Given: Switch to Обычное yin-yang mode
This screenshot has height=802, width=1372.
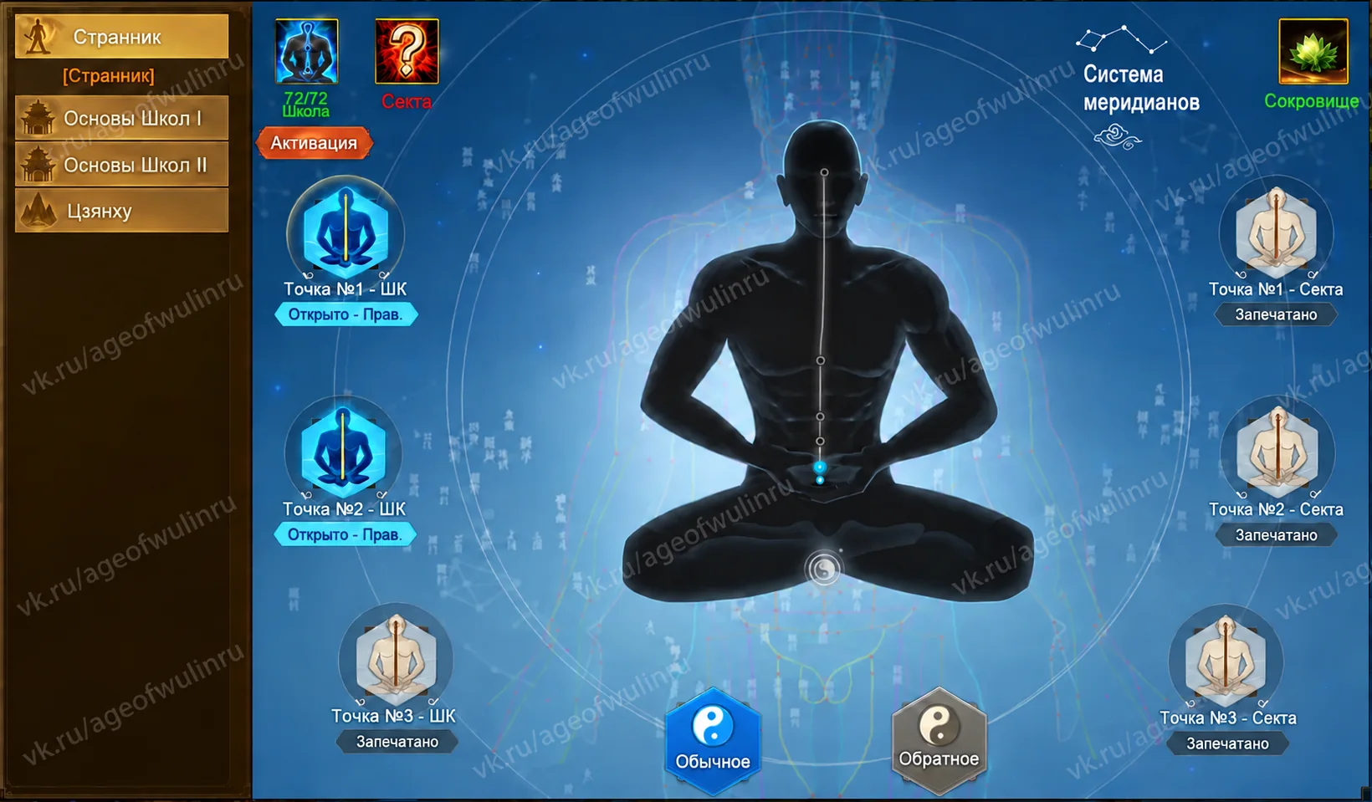Looking at the screenshot, I should 713,740.
